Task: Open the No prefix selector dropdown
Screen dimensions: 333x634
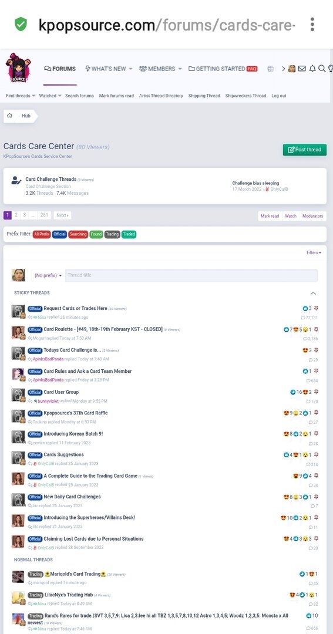Action: (x=48, y=275)
